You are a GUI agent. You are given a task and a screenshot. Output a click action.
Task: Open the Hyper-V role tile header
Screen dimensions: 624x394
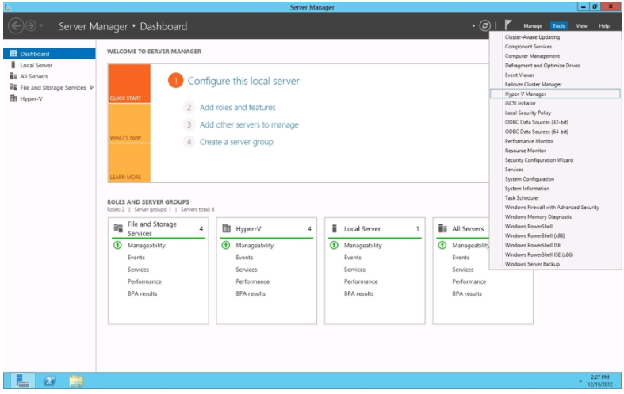(266, 228)
